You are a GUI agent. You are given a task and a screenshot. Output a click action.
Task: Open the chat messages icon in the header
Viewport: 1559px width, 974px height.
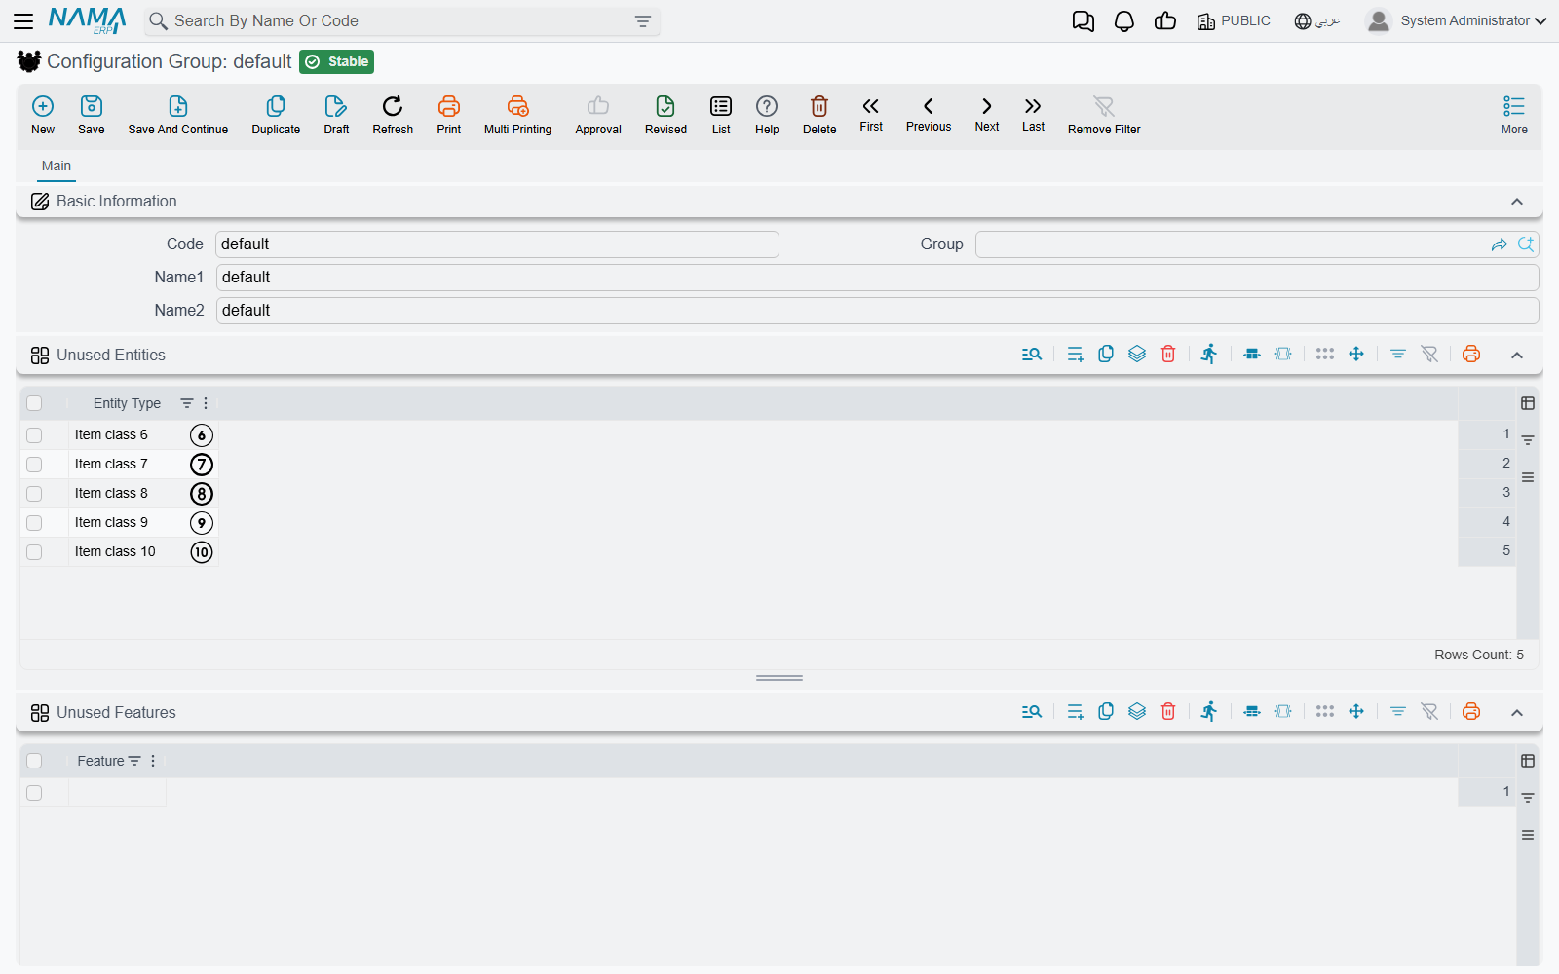tap(1084, 21)
